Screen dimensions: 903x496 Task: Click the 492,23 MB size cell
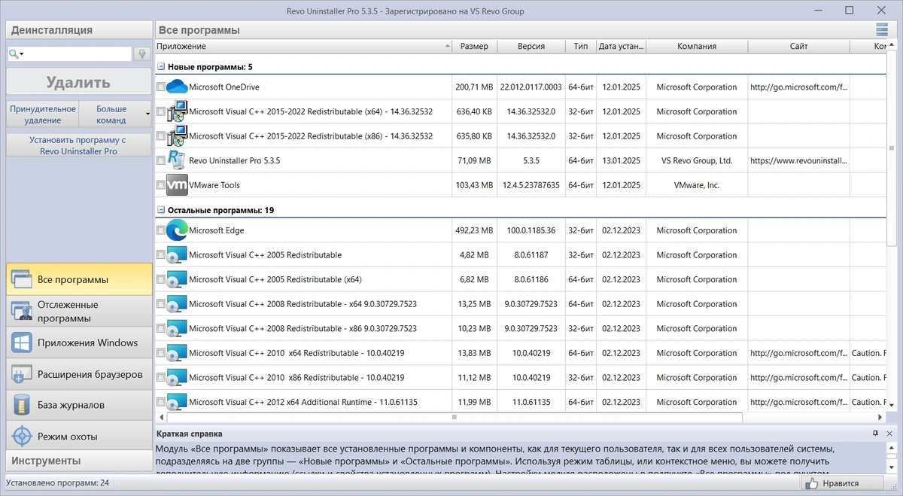(x=474, y=230)
